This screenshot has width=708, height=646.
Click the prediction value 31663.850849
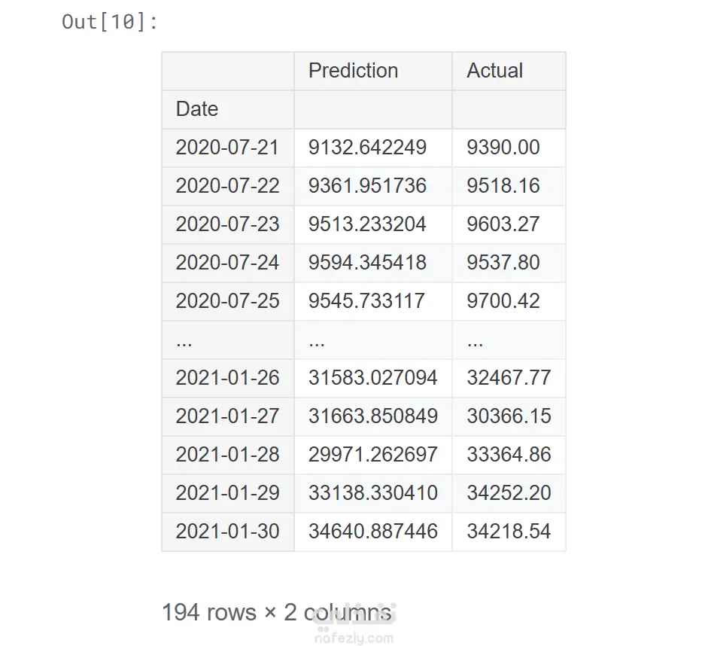tap(372, 416)
